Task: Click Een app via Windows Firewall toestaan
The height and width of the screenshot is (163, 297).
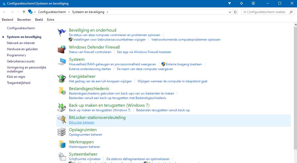Action: [x=144, y=52]
